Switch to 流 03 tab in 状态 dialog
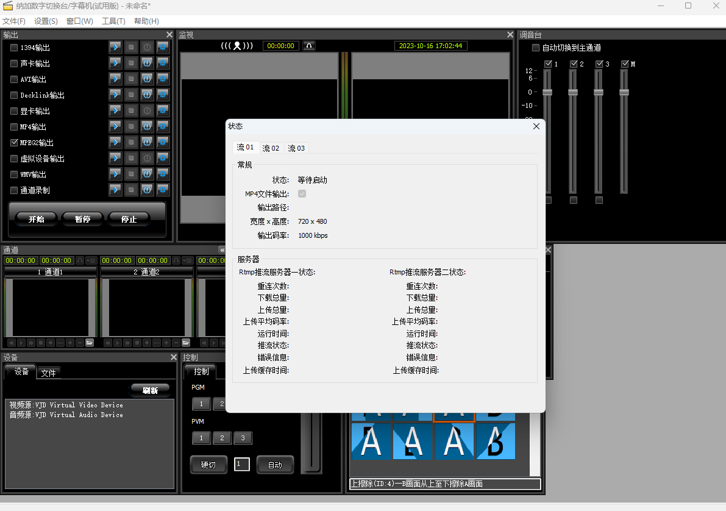The height and width of the screenshot is (511, 726). (296, 148)
